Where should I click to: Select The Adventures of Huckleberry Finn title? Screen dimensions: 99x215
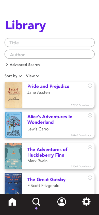[x=47, y=152]
